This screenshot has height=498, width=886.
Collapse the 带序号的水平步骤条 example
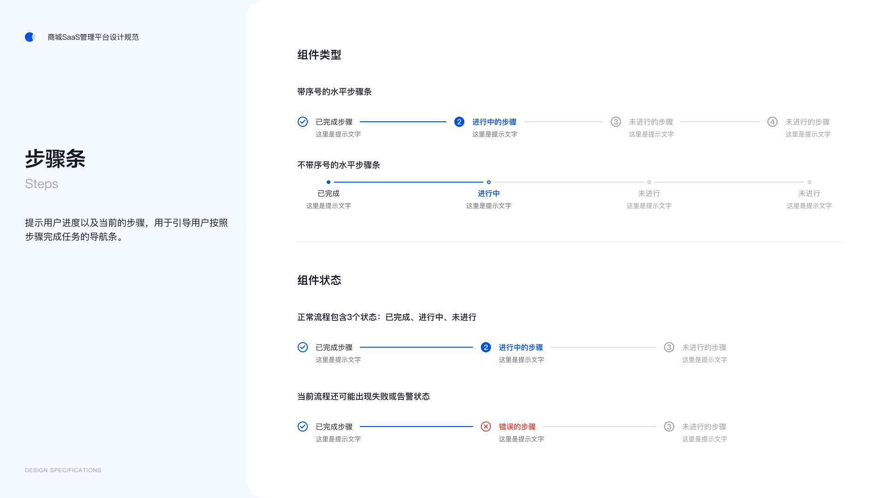pos(335,92)
